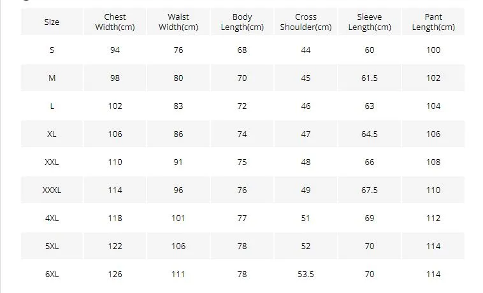Image resolution: width=483 pixels, height=293 pixels.
Task: Select waist width value 83 in L row
Action: pyautogui.click(x=178, y=106)
